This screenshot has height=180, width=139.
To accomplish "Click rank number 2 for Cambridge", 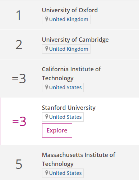I will point(19,45).
